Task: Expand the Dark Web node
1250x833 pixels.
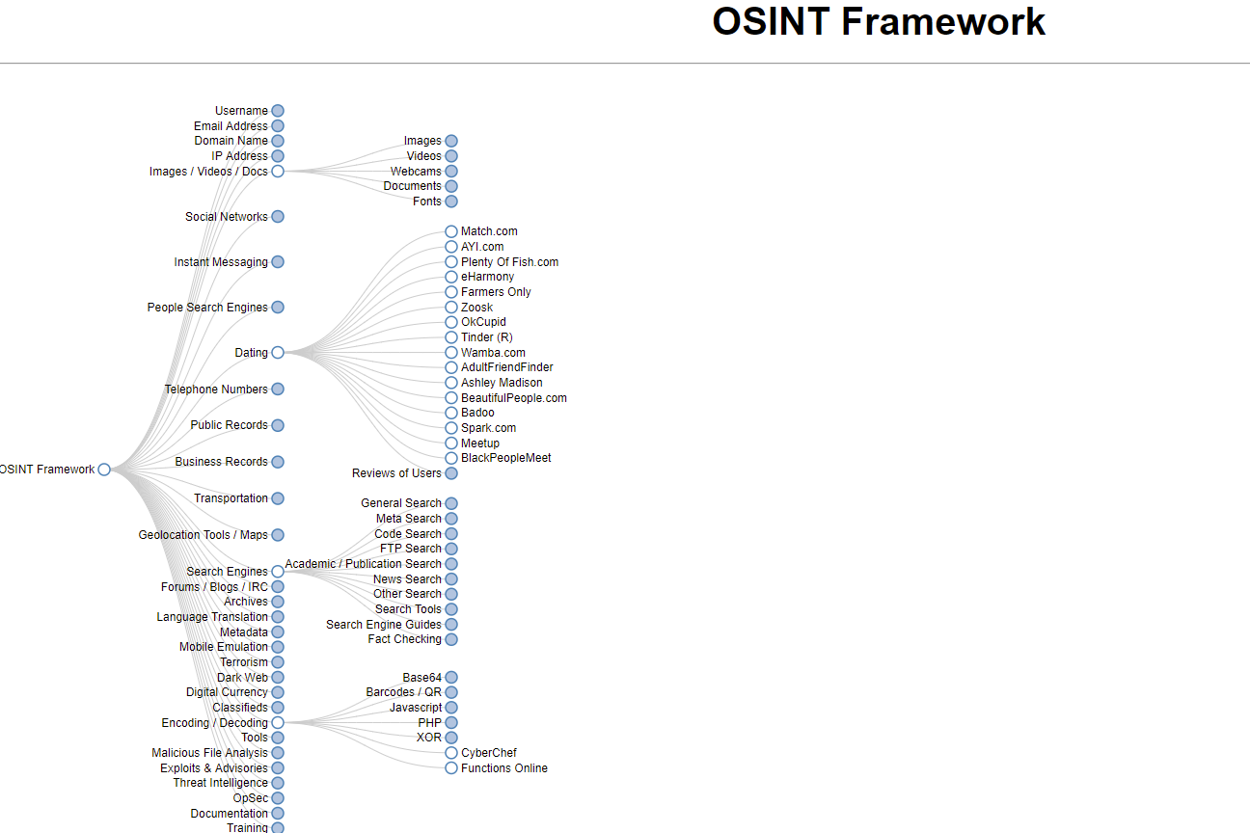Action: 278,678
